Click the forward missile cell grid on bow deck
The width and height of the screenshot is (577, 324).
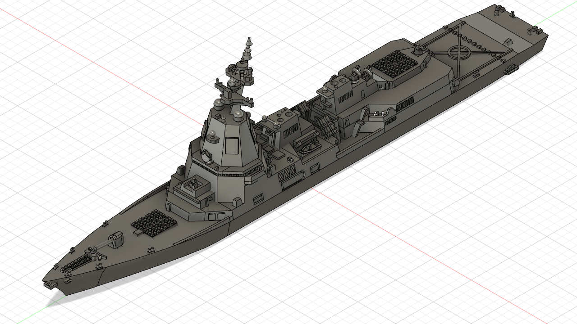pos(154,224)
